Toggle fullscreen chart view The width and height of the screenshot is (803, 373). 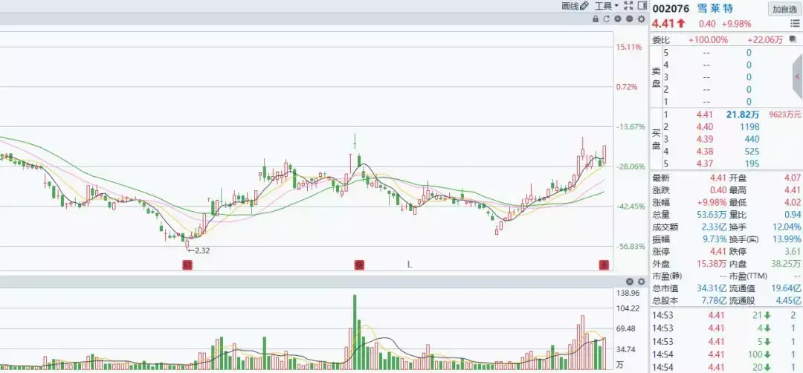coord(629,6)
